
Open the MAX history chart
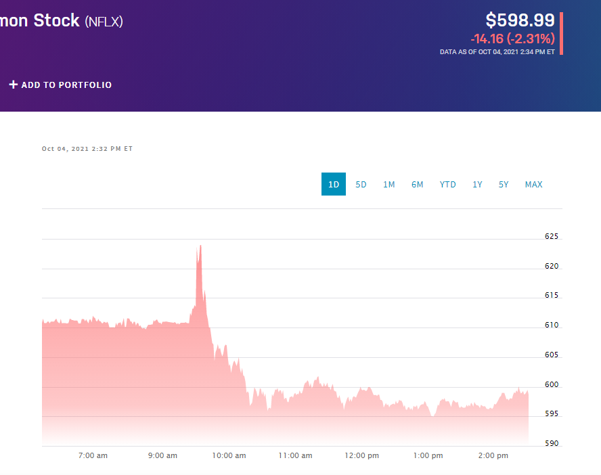pos(533,183)
